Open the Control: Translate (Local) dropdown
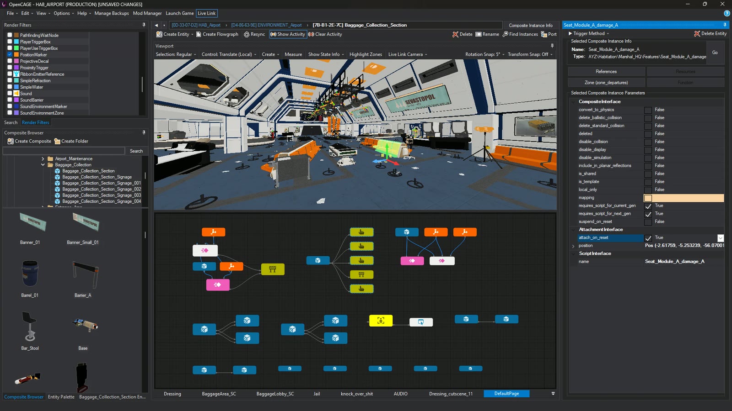The height and width of the screenshot is (411, 732). click(x=229, y=54)
